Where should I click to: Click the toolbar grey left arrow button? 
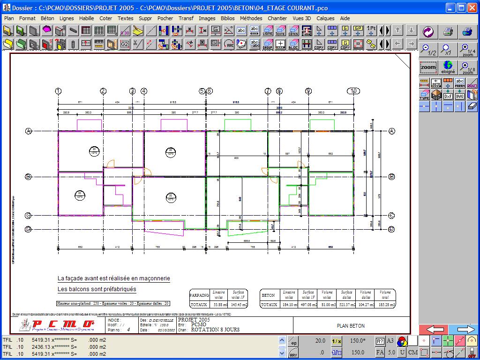pyautogui.click(x=397, y=44)
